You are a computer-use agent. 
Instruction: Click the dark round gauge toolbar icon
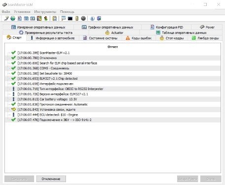(x=83, y=19)
